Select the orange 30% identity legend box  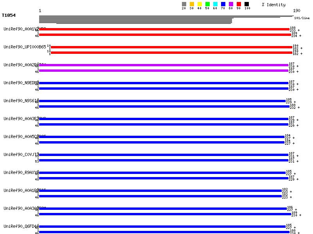point(192,4)
